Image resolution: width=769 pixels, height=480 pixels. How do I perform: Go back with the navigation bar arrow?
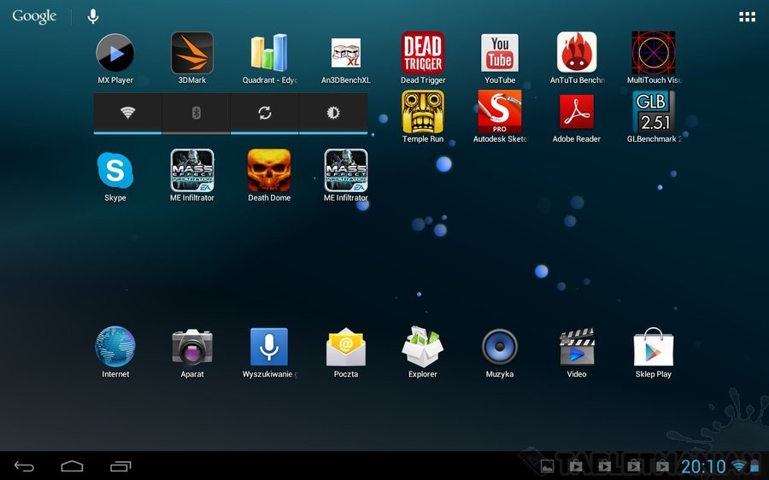click(x=24, y=466)
